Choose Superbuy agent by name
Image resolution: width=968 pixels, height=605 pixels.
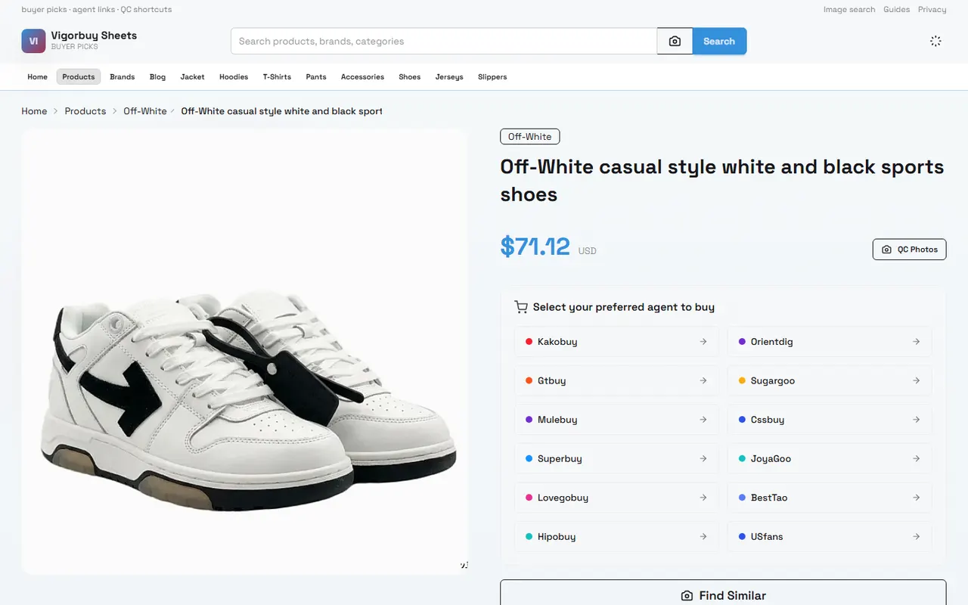click(560, 459)
